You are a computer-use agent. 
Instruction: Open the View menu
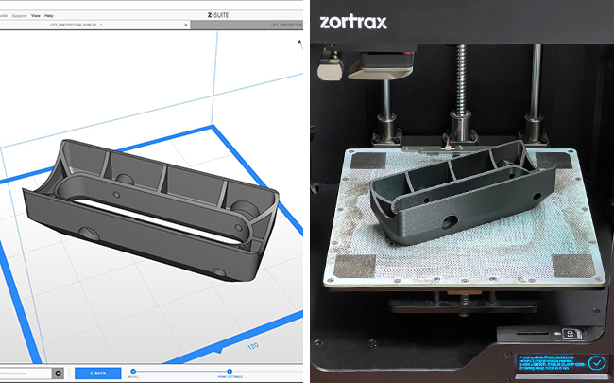coord(36,16)
